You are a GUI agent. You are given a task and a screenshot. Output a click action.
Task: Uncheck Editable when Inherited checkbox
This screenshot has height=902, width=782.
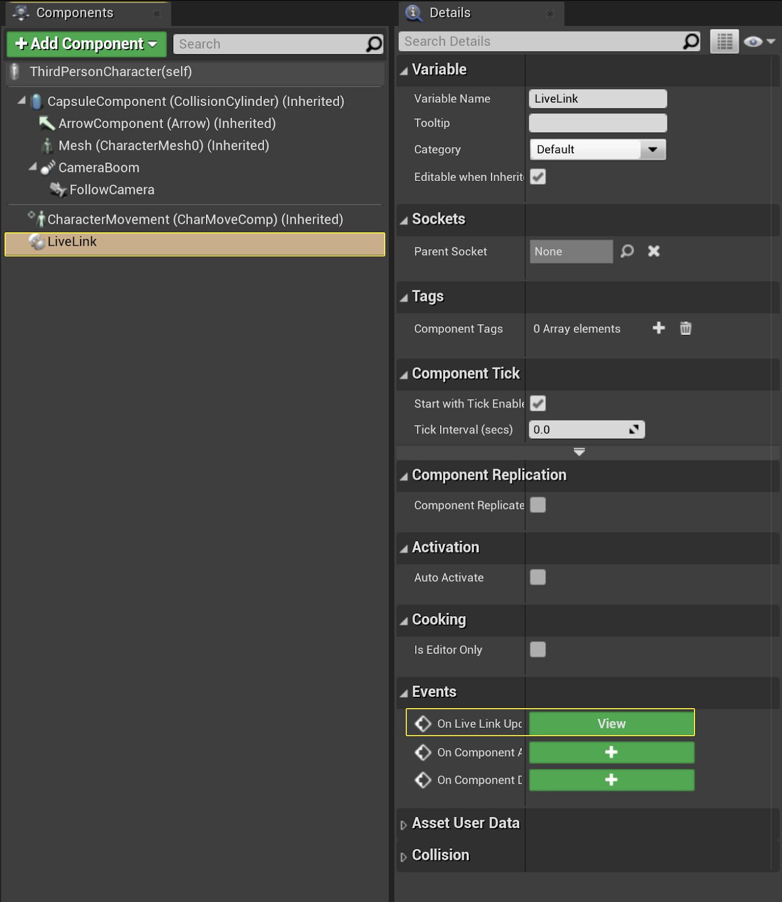click(x=538, y=177)
